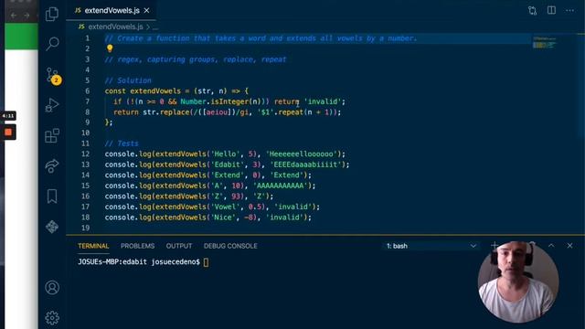The width and height of the screenshot is (585, 329).
Task: Open the '1: bash' terminal dropdown
Action: 431,246
